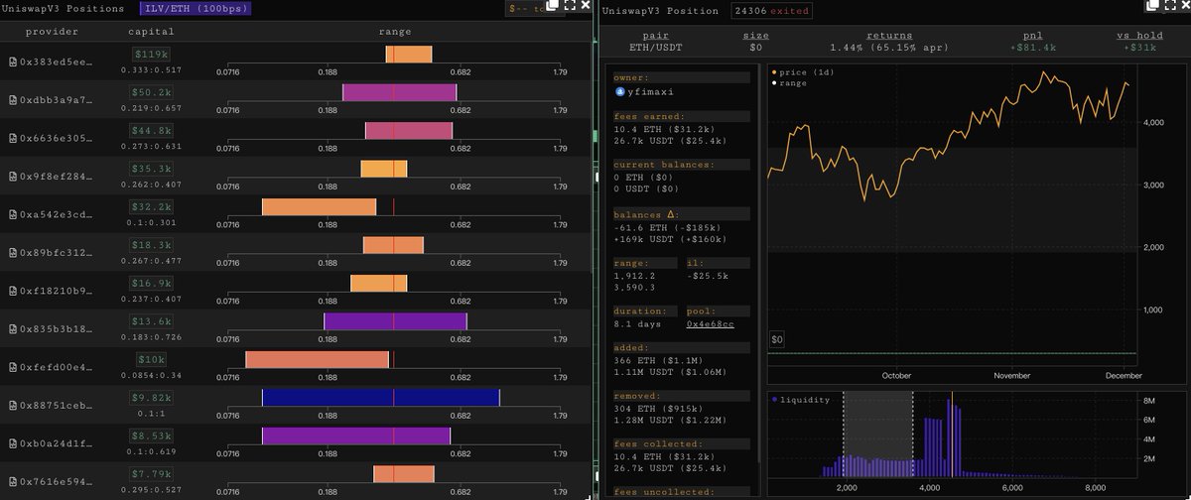This screenshot has height=500, width=1191.
Task: Open the 24306 exited position selector
Action: pyautogui.click(x=771, y=11)
